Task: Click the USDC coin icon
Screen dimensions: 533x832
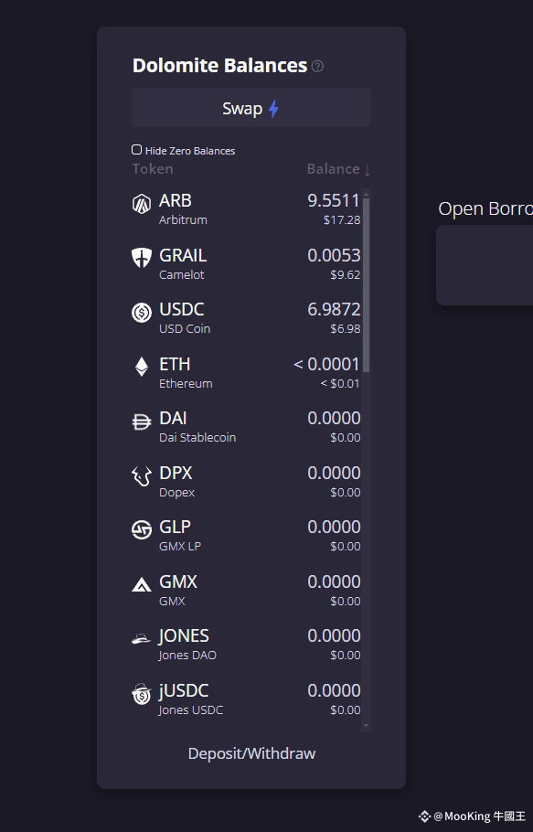Action: tap(142, 313)
